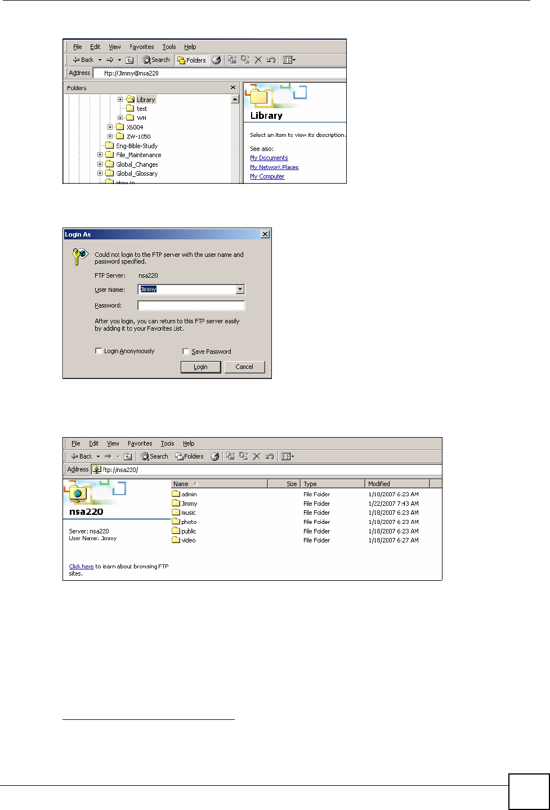This screenshot has height=810, width=550.
Task: Click Folders pane scroll up arrow
Action: [235, 99]
